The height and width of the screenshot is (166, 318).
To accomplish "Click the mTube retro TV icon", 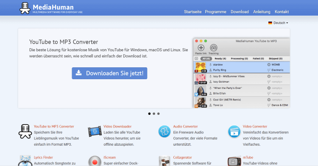I will coord(234,161).
